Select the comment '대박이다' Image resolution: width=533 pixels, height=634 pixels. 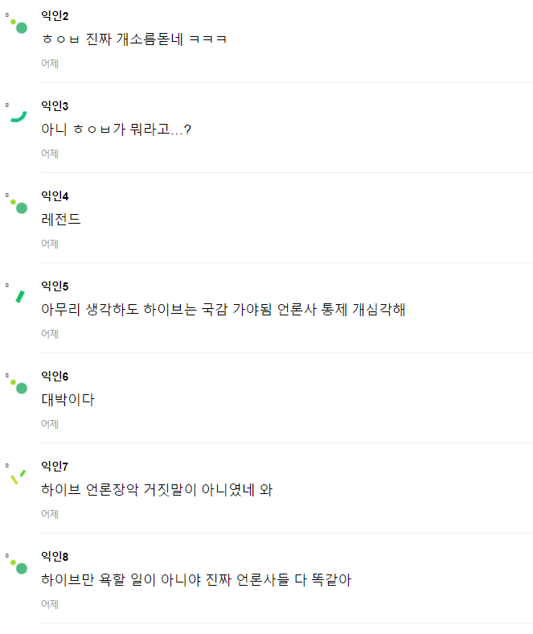point(68,400)
